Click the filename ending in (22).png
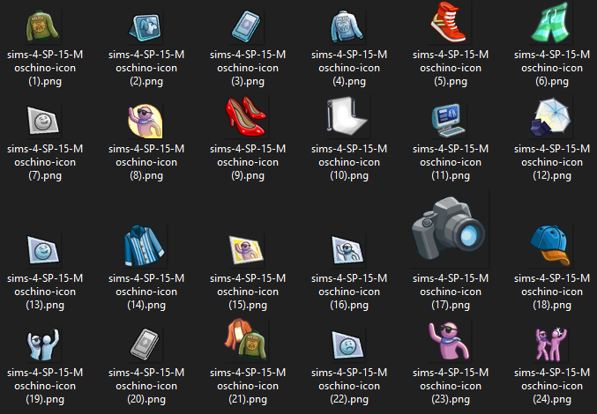 coord(349,386)
